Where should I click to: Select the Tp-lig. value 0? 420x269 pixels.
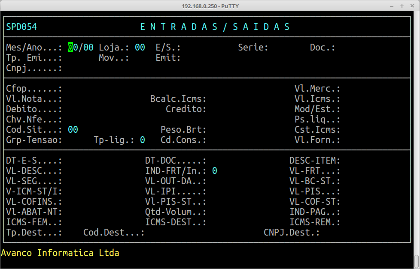(143, 140)
